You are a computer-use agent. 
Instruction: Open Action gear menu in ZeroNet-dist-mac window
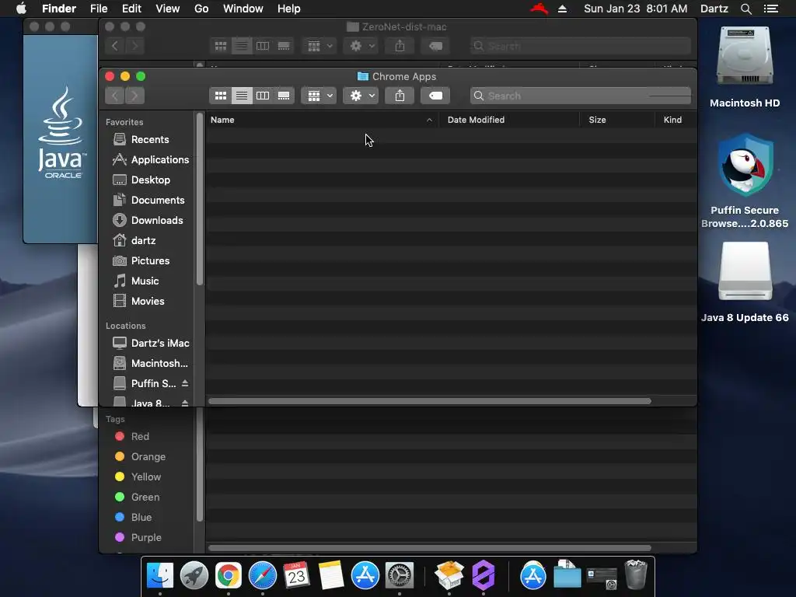click(x=361, y=46)
